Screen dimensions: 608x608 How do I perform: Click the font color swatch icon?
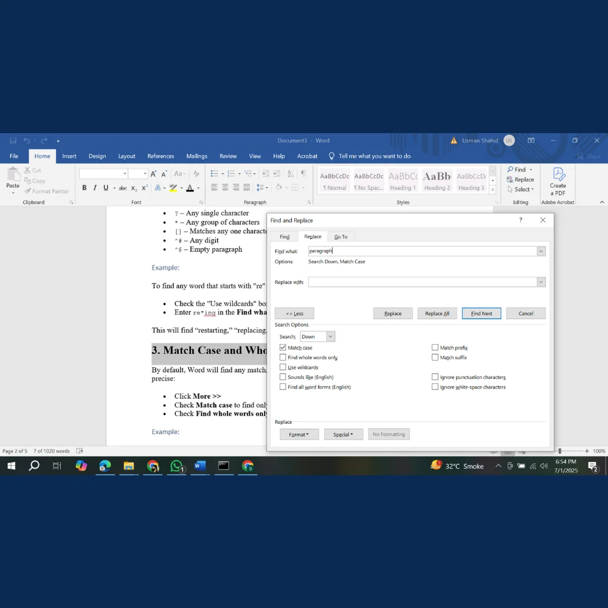(190, 188)
